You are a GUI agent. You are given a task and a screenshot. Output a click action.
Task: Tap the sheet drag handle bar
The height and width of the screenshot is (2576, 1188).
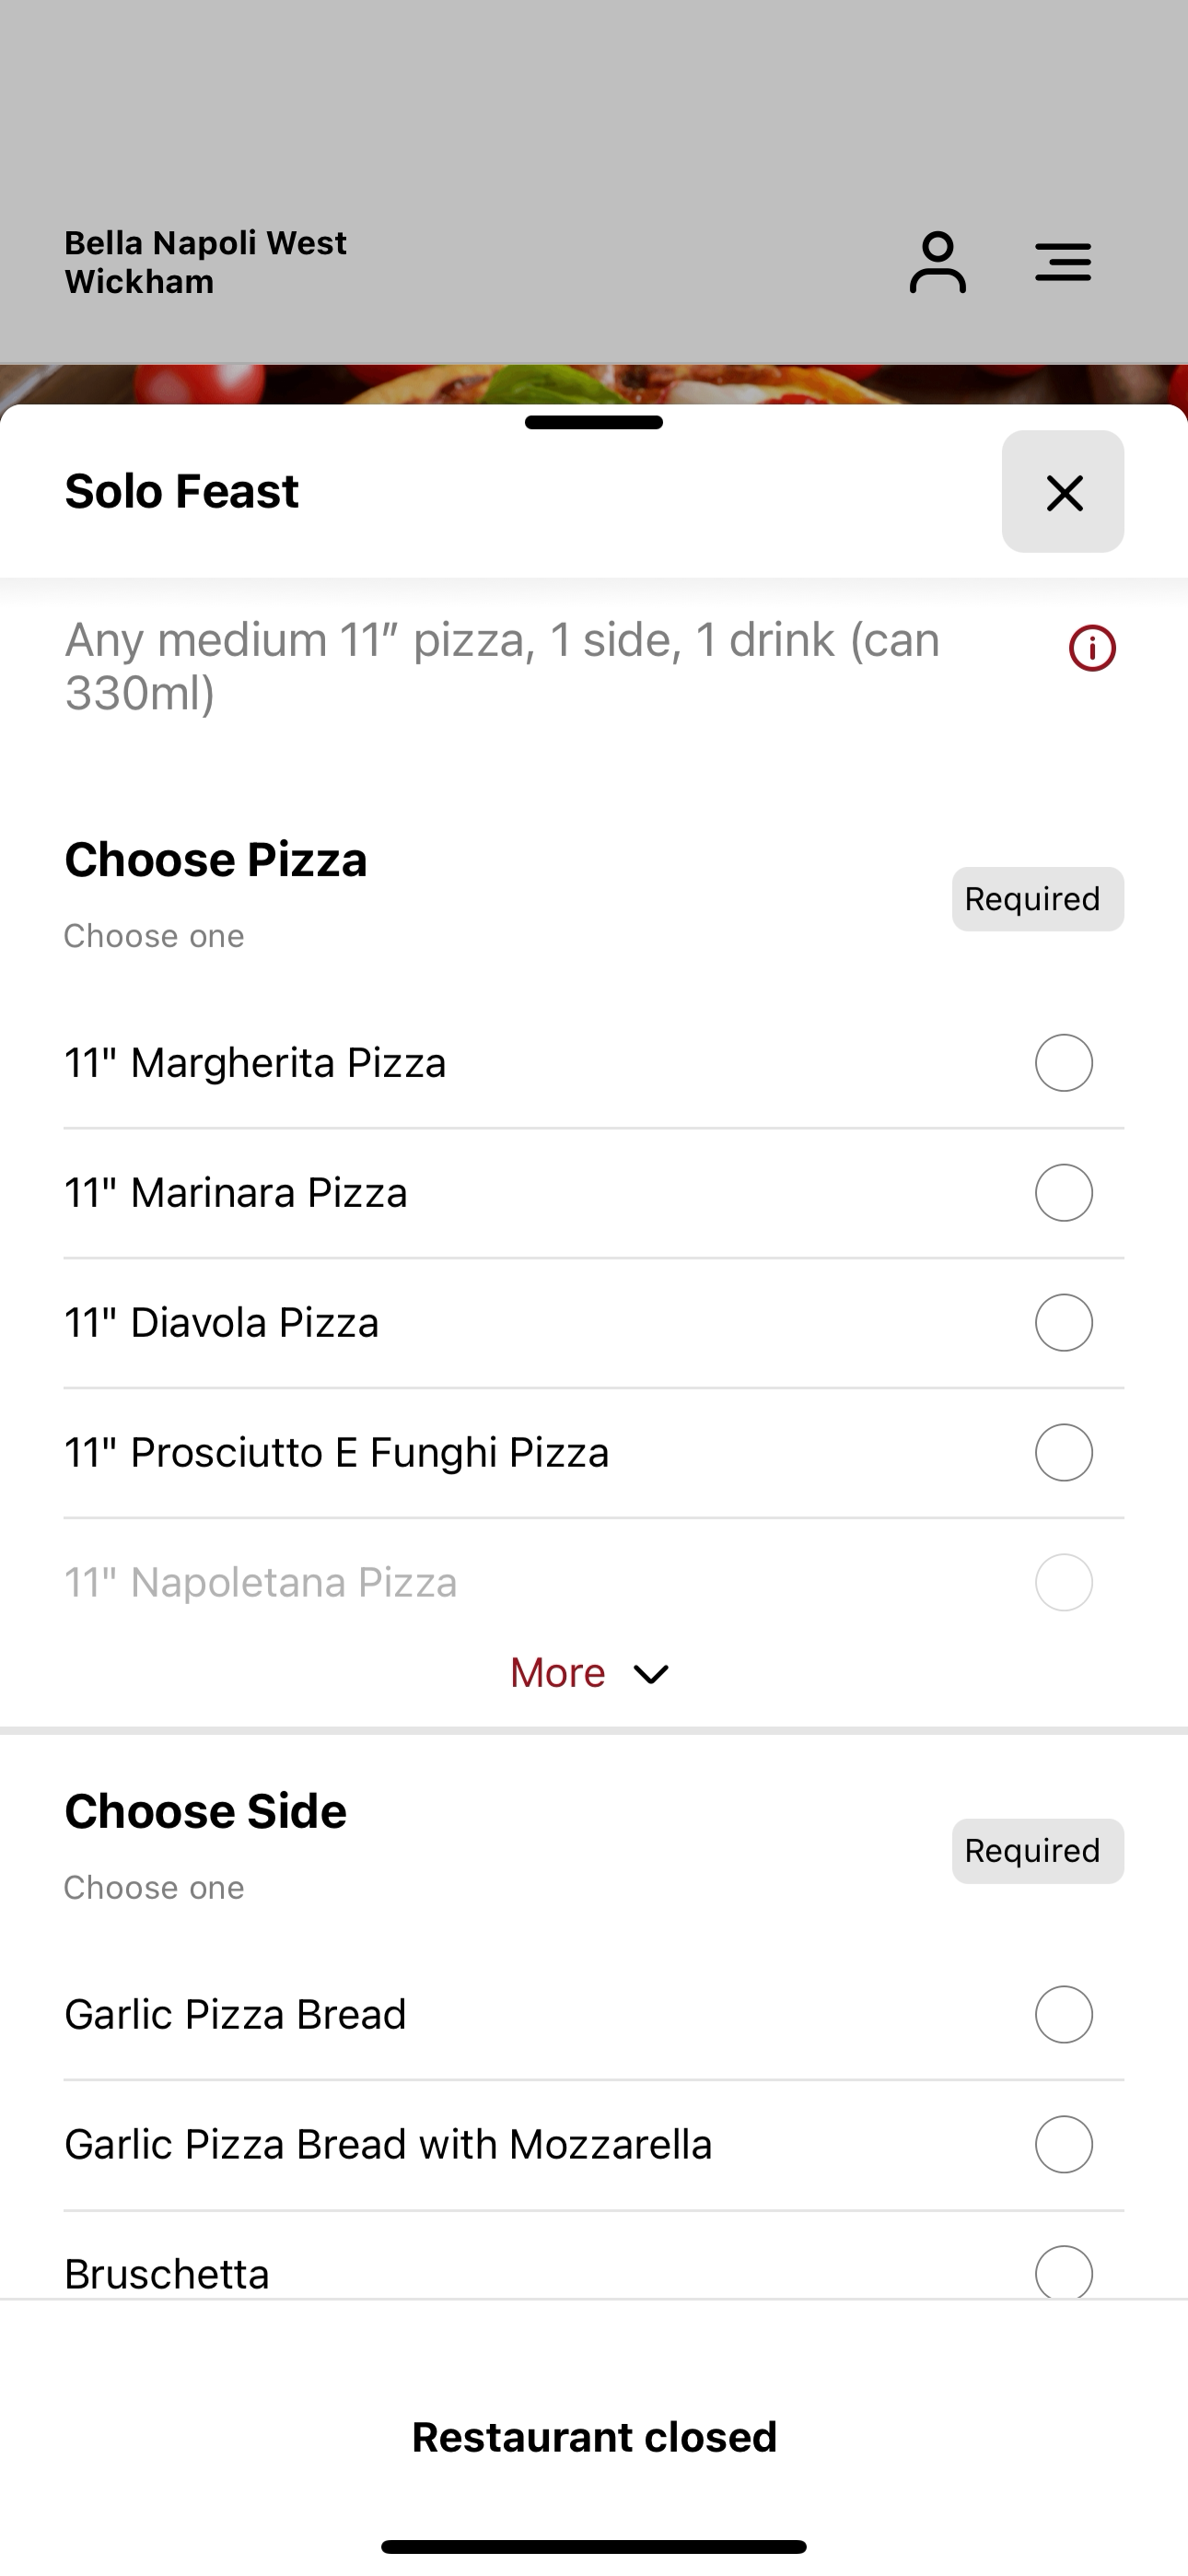(594, 422)
